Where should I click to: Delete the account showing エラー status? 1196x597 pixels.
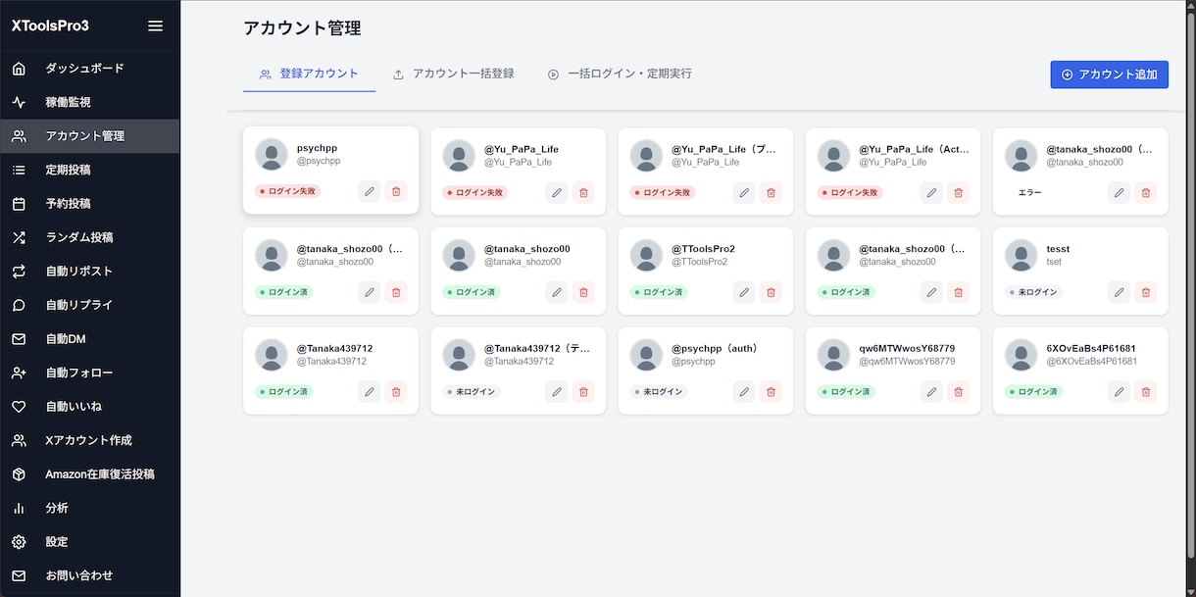tap(1145, 192)
